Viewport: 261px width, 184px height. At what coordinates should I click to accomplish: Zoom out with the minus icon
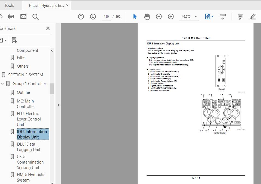pos(159,16)
